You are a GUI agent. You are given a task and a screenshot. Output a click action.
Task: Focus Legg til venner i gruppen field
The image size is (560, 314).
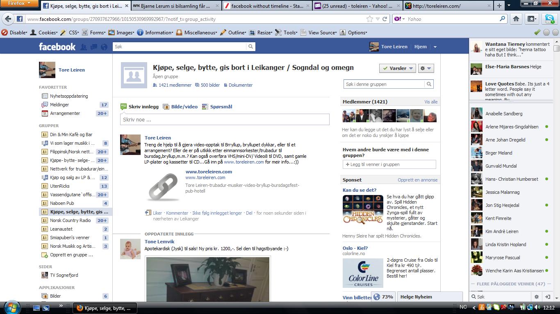(x=389, y=164)
